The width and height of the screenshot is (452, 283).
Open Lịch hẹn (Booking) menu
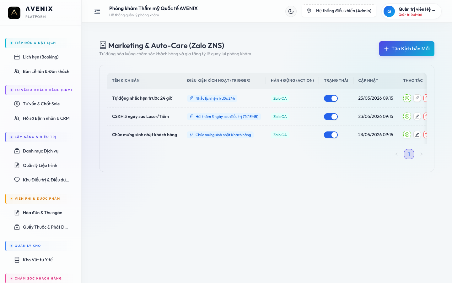[x=41, y=57]
